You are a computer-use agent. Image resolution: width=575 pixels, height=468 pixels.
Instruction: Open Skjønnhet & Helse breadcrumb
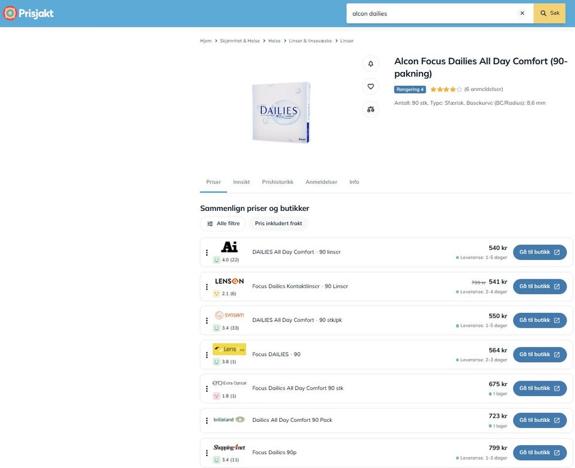pyautogui.click(x=240, y=41)
